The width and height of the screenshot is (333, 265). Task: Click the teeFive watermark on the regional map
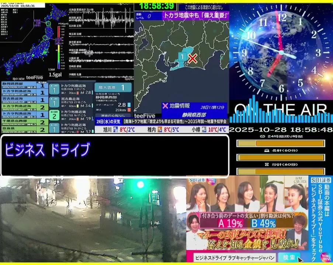(x=145, y=116)
